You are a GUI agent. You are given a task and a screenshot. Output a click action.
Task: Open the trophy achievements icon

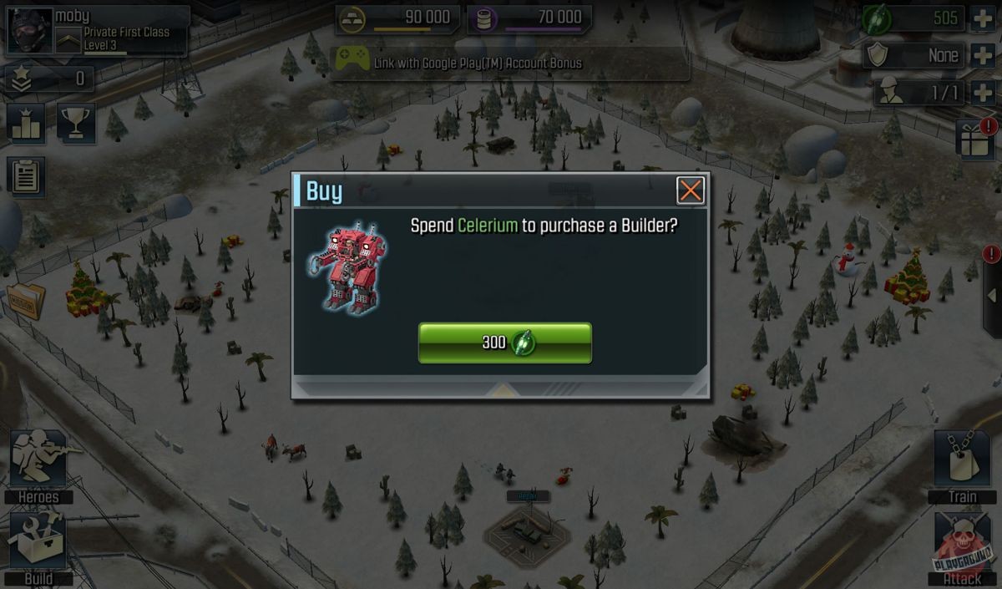tap(76, 124)
